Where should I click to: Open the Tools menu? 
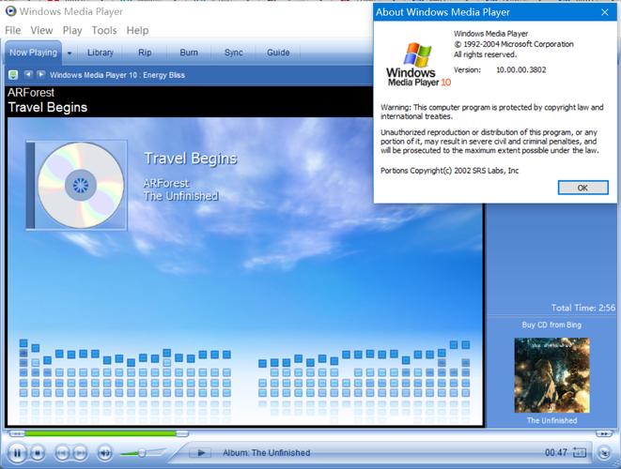click(104, 31)
